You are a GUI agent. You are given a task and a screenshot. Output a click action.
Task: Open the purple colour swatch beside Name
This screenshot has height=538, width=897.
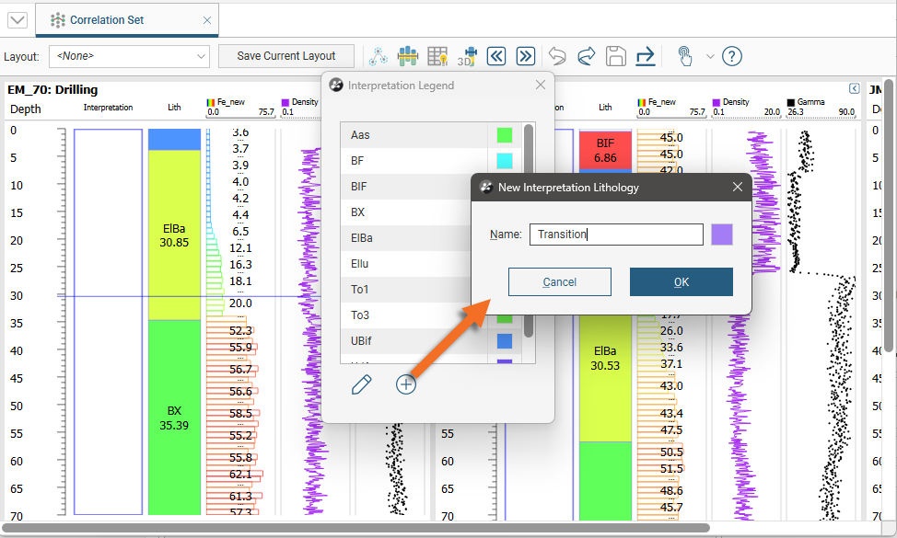722,235
